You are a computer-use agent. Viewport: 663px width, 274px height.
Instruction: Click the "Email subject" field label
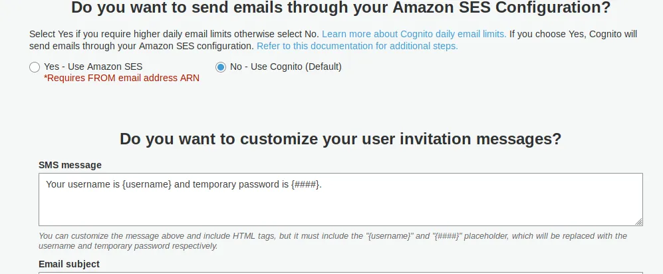[69, 264]
